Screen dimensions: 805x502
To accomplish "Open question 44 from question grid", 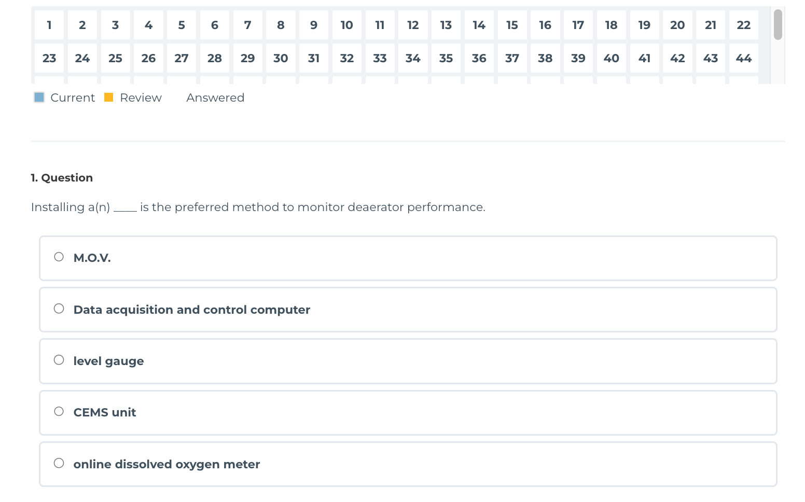I will (x=743, y=58).
